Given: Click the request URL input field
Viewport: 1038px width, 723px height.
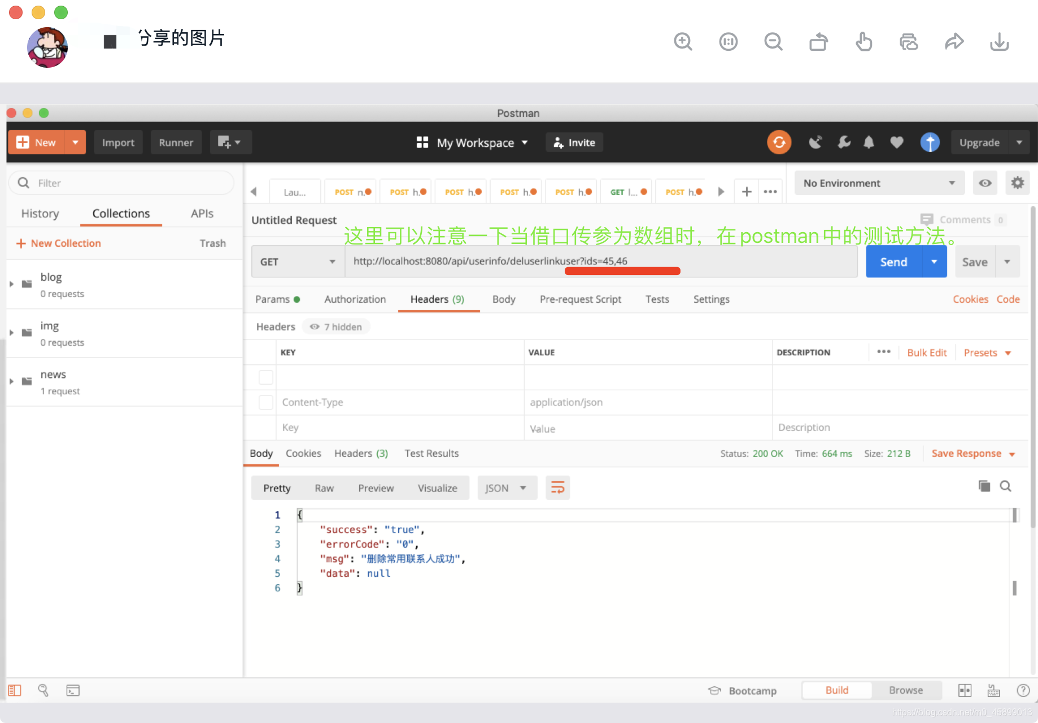Looking at the screenshot, I should click(601, 262).
